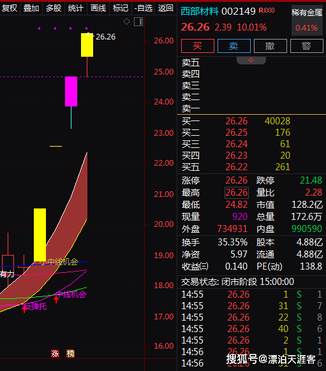Click the 涨 badge at the chart bottom
Viewport: 326px width, 371px height.
55,354
